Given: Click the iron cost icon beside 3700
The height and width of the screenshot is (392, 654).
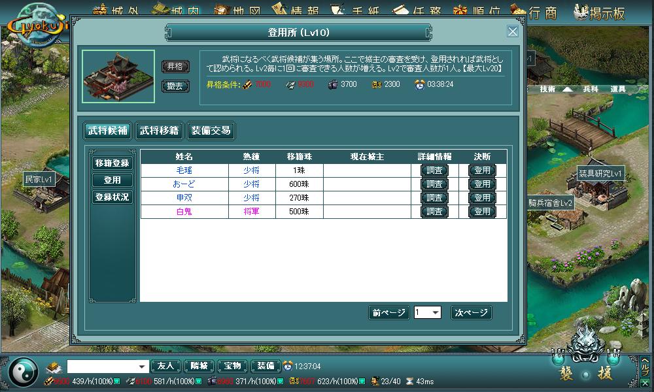Looking at the screenshot, I should pos(333,84).
